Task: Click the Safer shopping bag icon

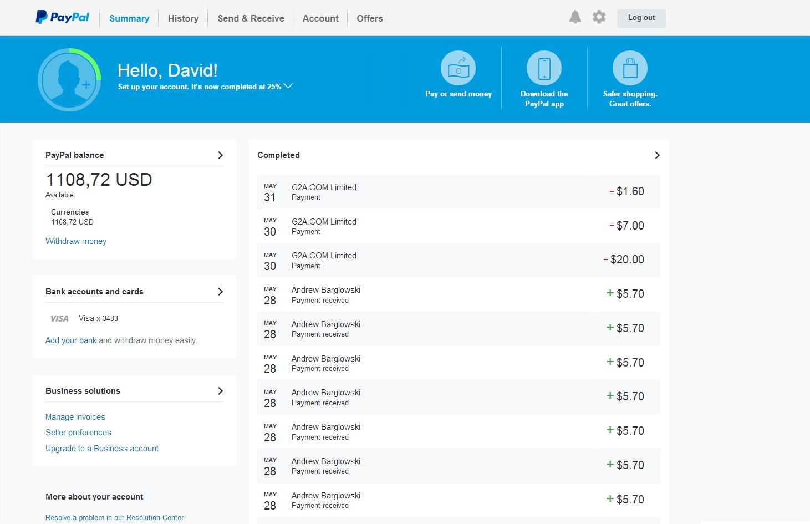Action: click(630, 68)
